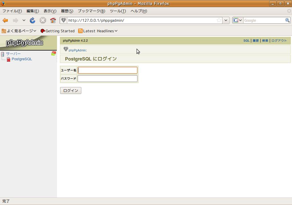Click the ログイン button
292x205 pixels.
[x=71, y=91]
